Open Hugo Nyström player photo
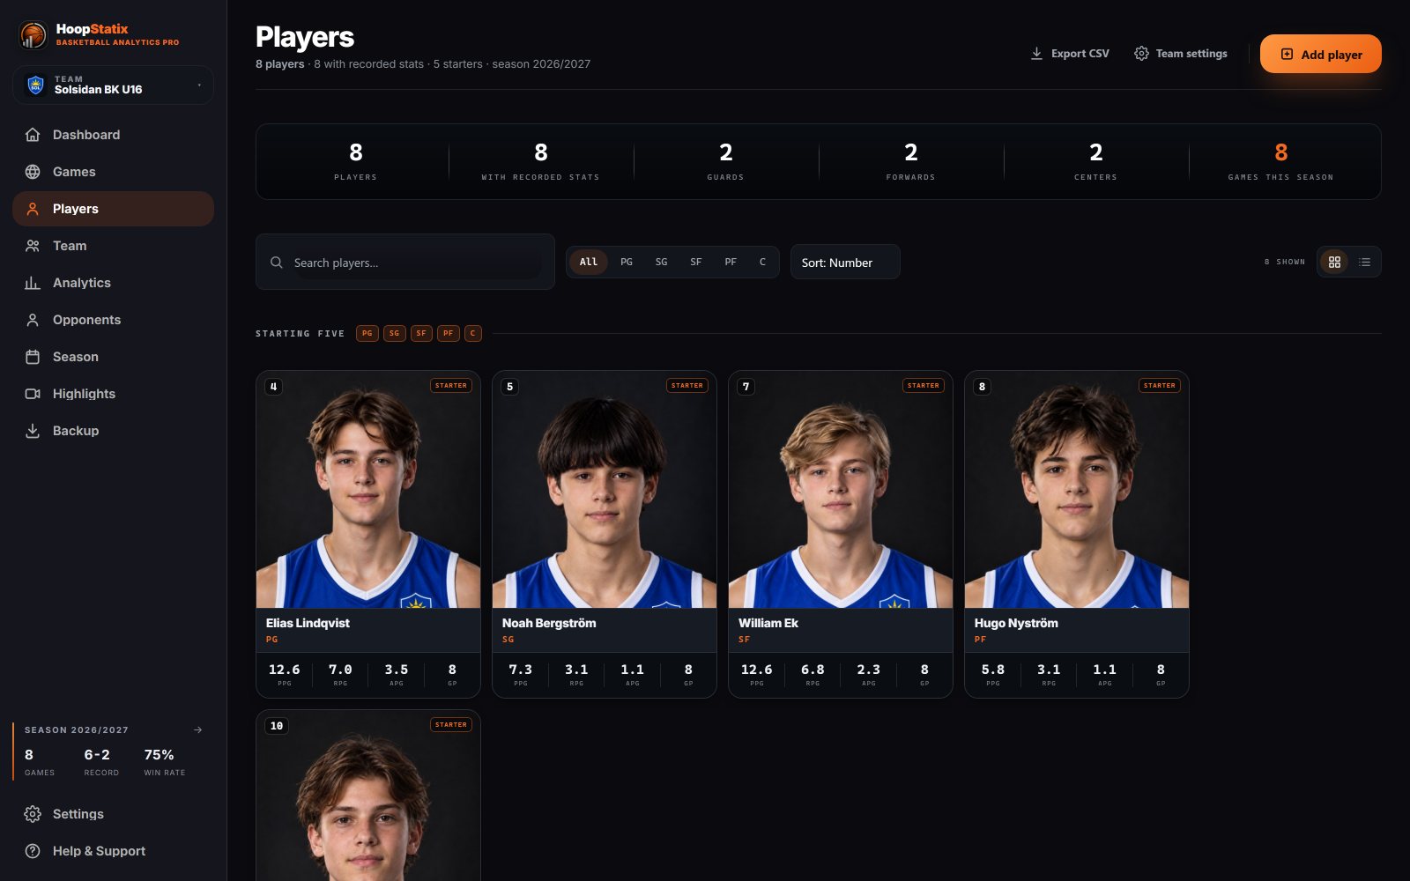Image resolution: width=1410 pixels, height=881 pixels. point(1077,490)
